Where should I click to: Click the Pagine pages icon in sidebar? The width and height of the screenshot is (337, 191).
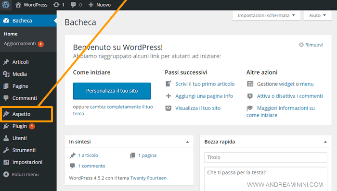click(6, 86)
